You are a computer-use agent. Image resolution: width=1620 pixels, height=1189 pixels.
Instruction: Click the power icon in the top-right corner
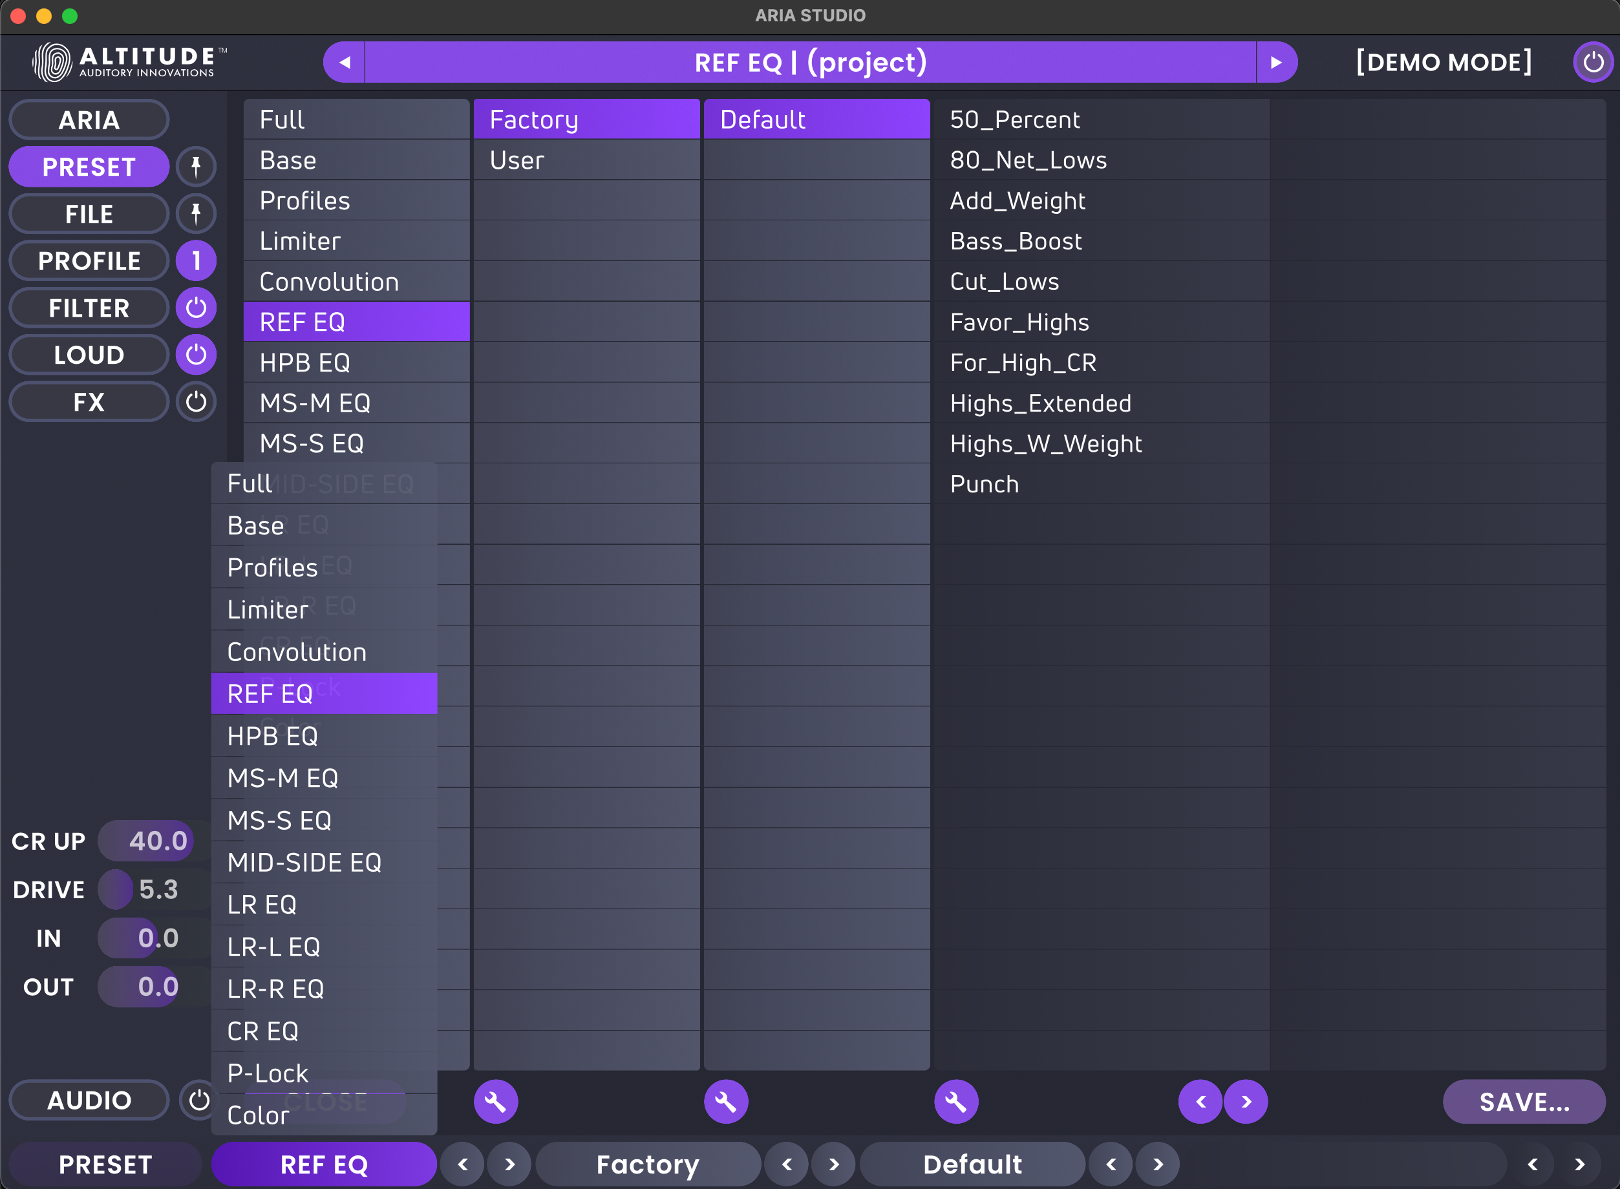pos(1593,62)
